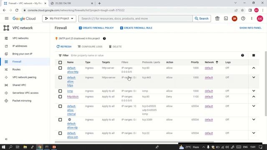Reload the page with browser refresh icon
Screen dimensions: 267x150
click(17, 10)
